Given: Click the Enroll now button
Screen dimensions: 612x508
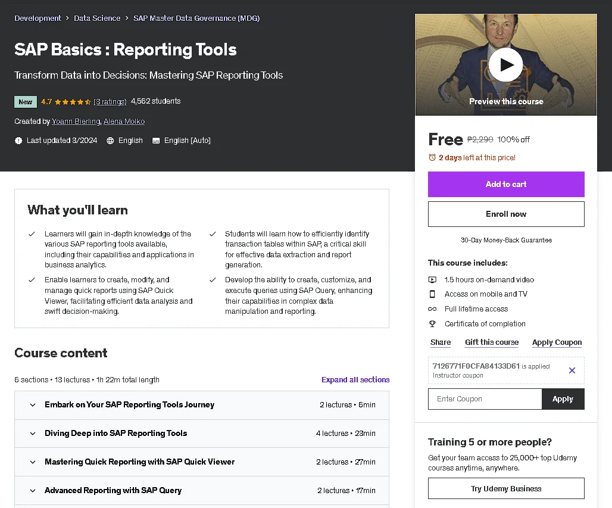Looking at the screenshot, I should 506,214.
